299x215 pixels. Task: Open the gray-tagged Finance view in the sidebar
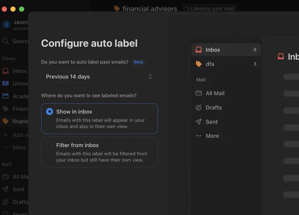pyautogui.click(x=15, y=109)
